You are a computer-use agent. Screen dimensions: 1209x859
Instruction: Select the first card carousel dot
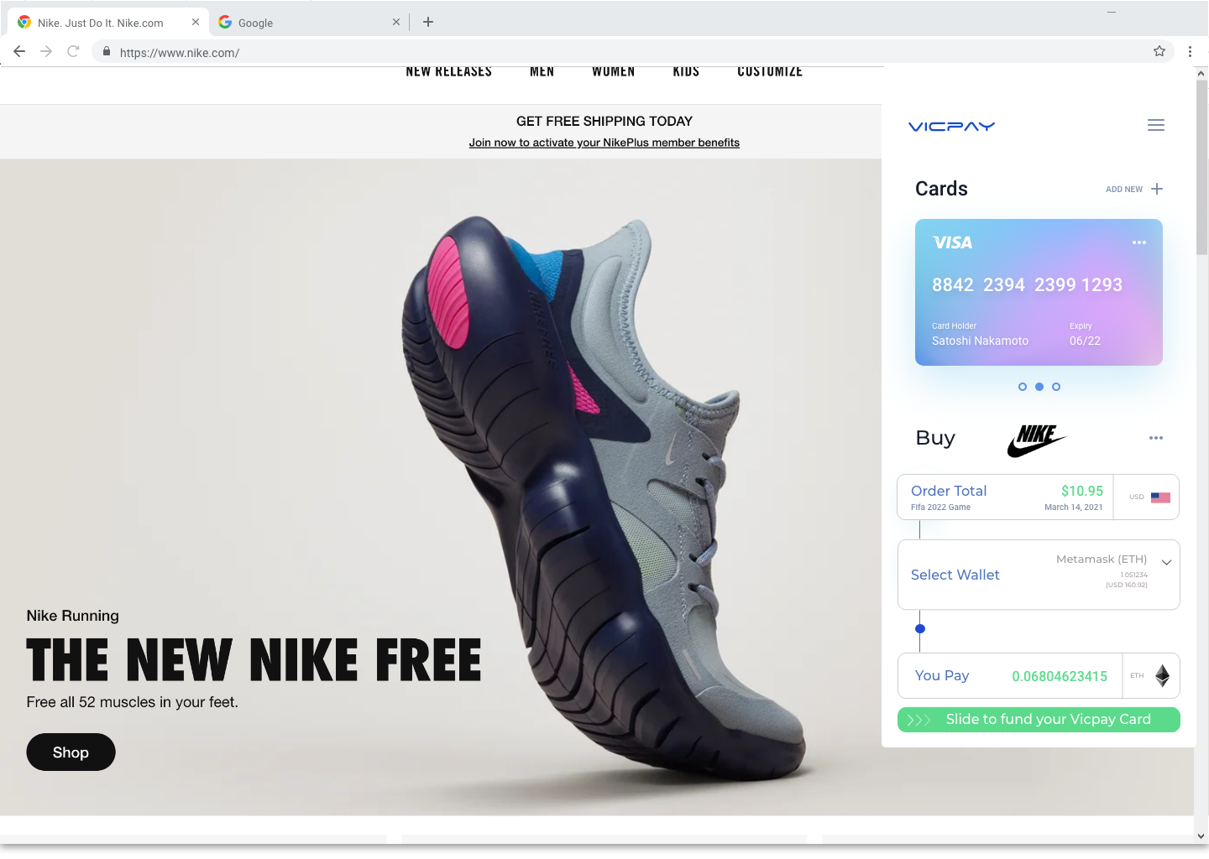pyautogui.click(x=1023, y=387)
